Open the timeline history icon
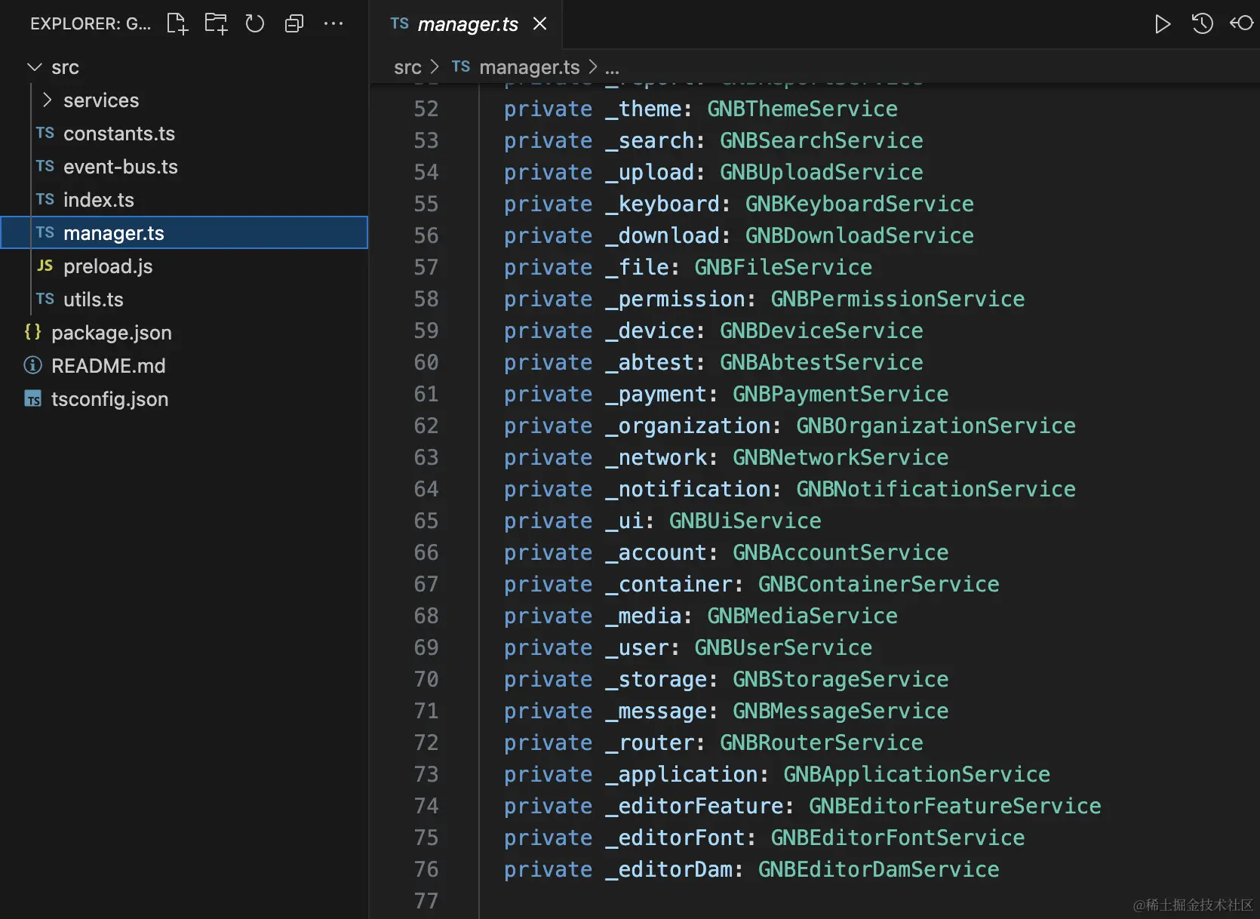1260x919 pixels. (1203, 23)
